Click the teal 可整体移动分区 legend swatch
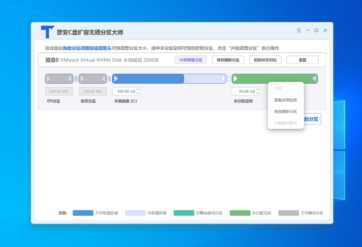This screenshot has width=362, height=247. [184, 213]
